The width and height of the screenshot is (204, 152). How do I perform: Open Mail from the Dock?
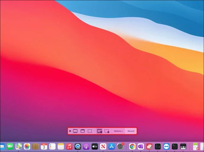tap(2, 146)
